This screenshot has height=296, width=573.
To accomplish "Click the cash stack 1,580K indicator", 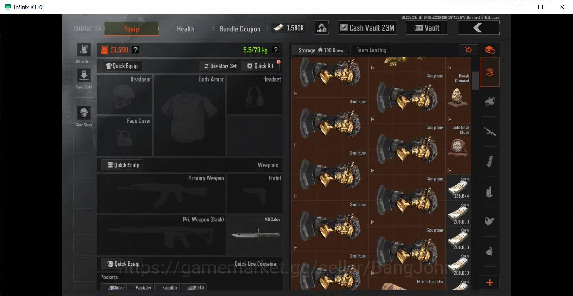I will pos(288,28).
